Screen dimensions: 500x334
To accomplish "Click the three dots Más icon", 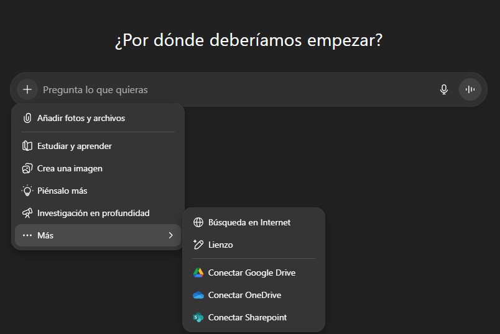I will [27, 235].
